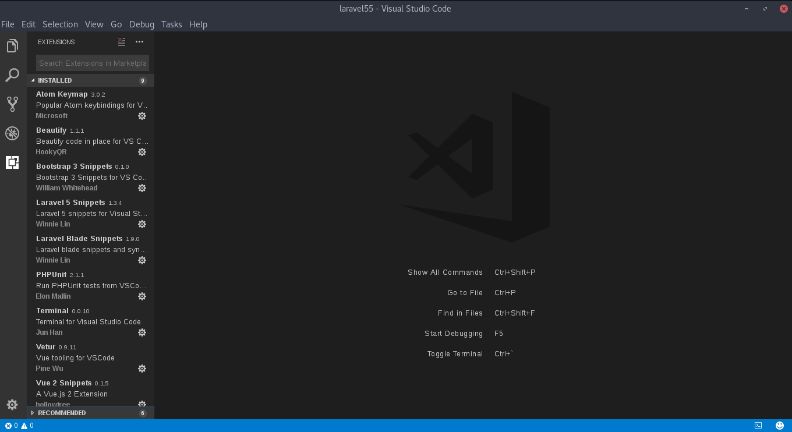Click the Search Extensions in Marketplace field
Screen dimensions: 792x432
click(93, 63)
